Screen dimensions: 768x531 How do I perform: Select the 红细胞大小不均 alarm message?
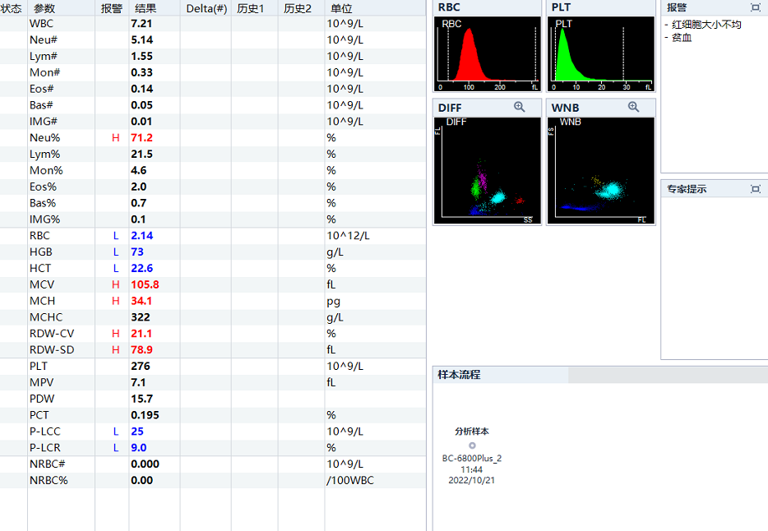click(x=706, y=25)
